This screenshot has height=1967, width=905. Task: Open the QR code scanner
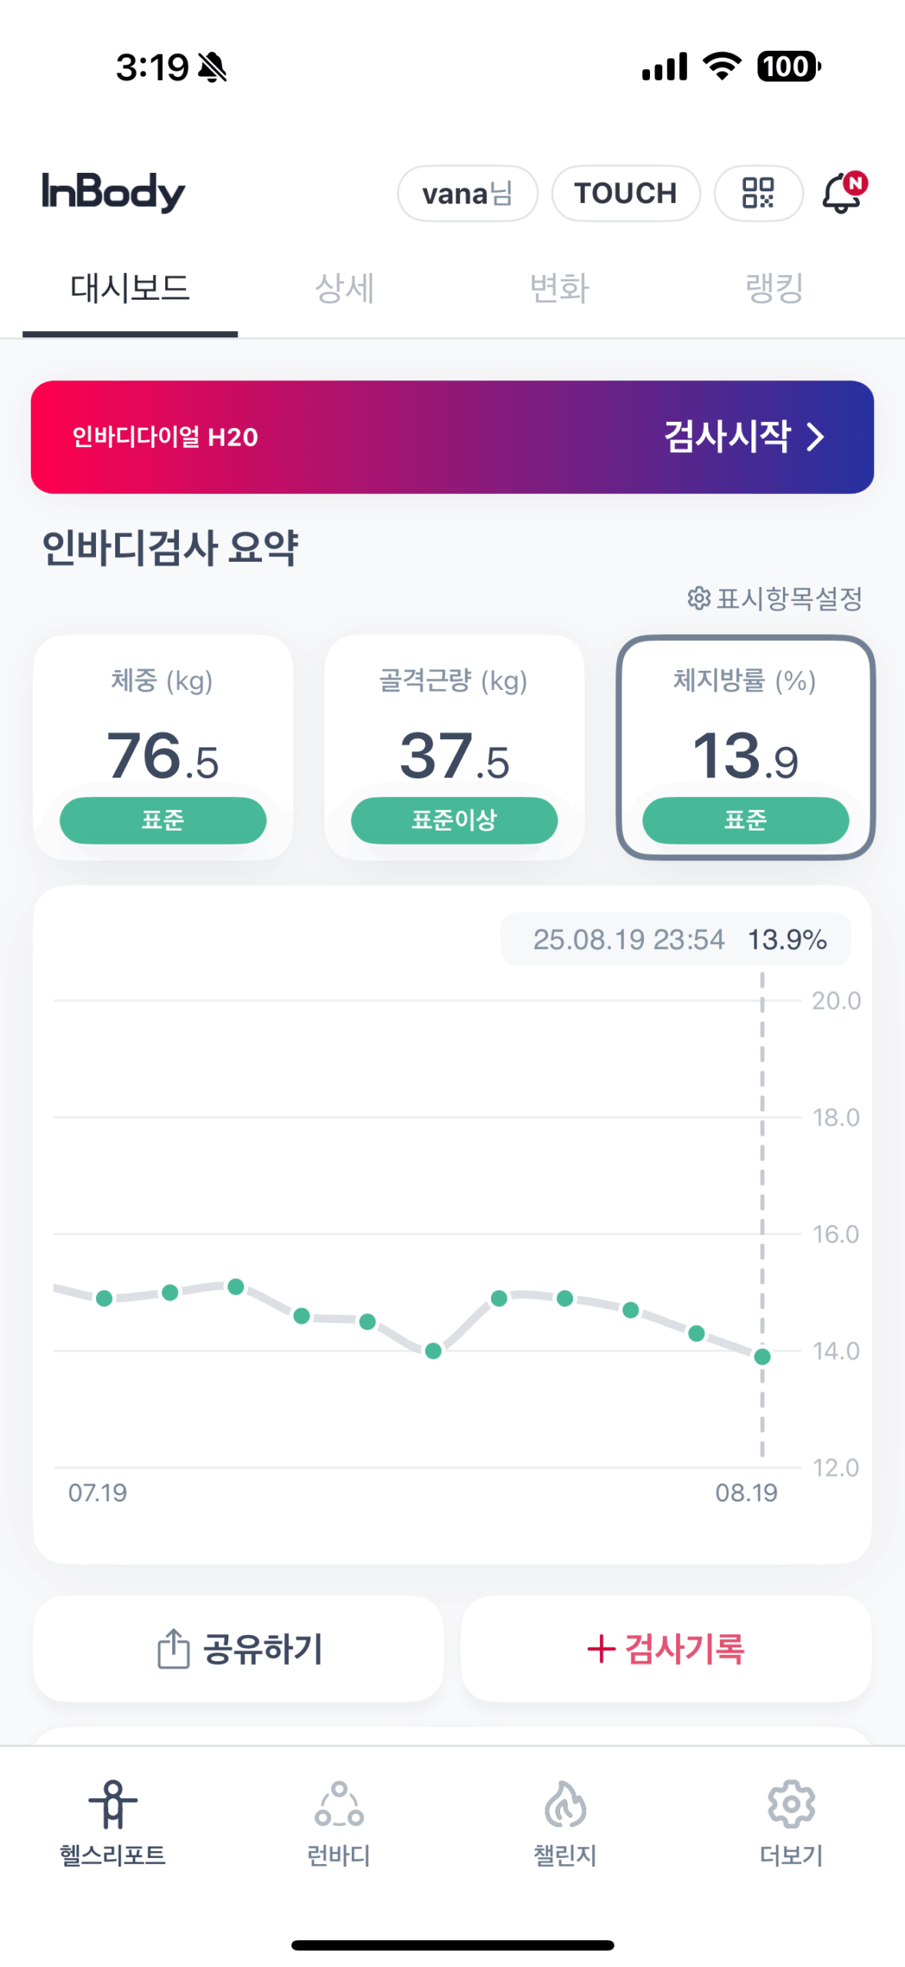pos(757,193)
